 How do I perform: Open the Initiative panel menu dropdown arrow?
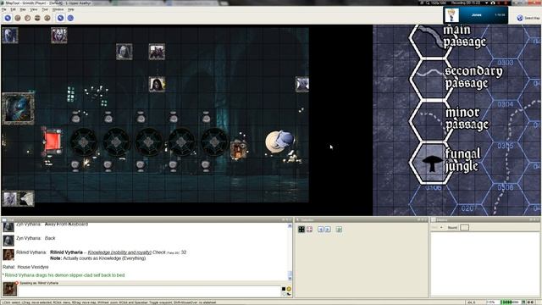[x=441, y=228]
